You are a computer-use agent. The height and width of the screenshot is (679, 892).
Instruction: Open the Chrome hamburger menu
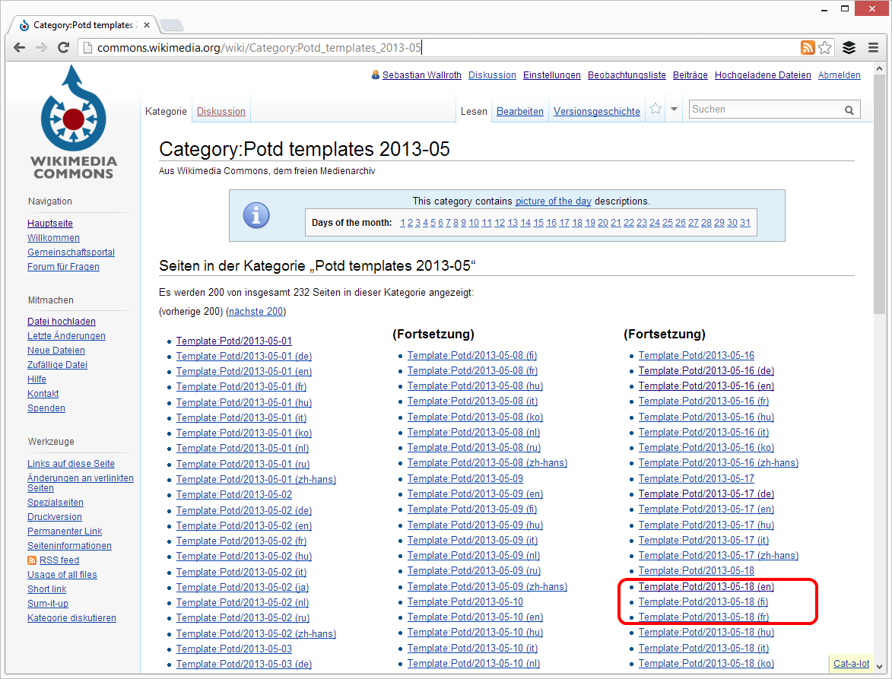[873, 48]
